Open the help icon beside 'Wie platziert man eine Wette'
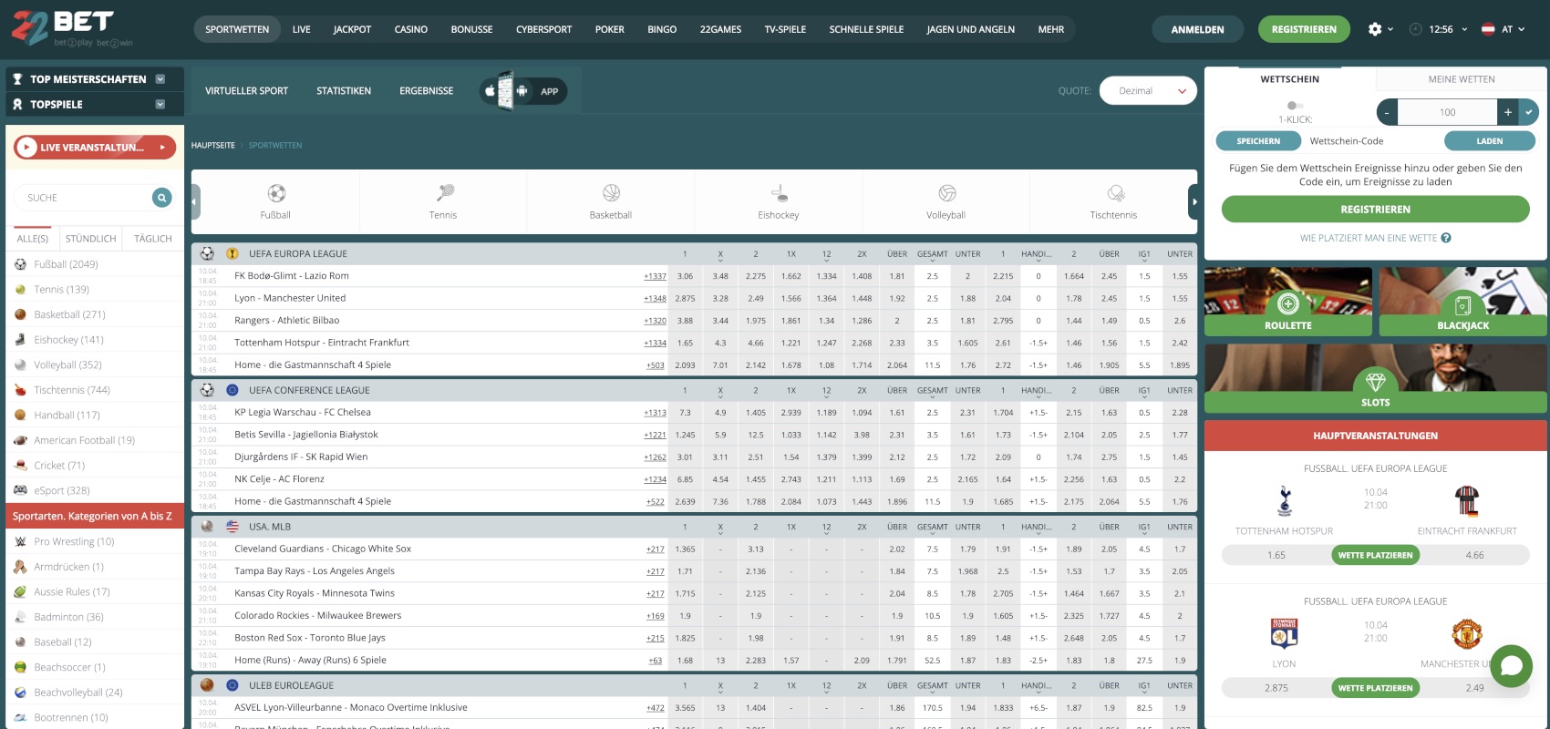Viewport: 1550px width, 729px height. point(1446,238)
